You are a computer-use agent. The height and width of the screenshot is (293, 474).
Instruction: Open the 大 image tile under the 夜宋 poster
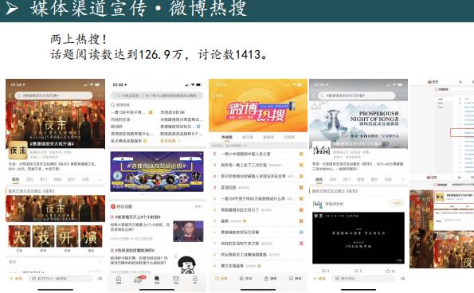[19, 236]
